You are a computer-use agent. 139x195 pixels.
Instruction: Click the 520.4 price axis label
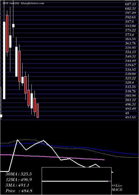click(130, 82)
